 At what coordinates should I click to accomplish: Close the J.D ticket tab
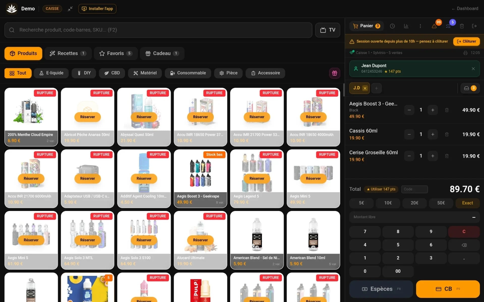tap(365, 88)
